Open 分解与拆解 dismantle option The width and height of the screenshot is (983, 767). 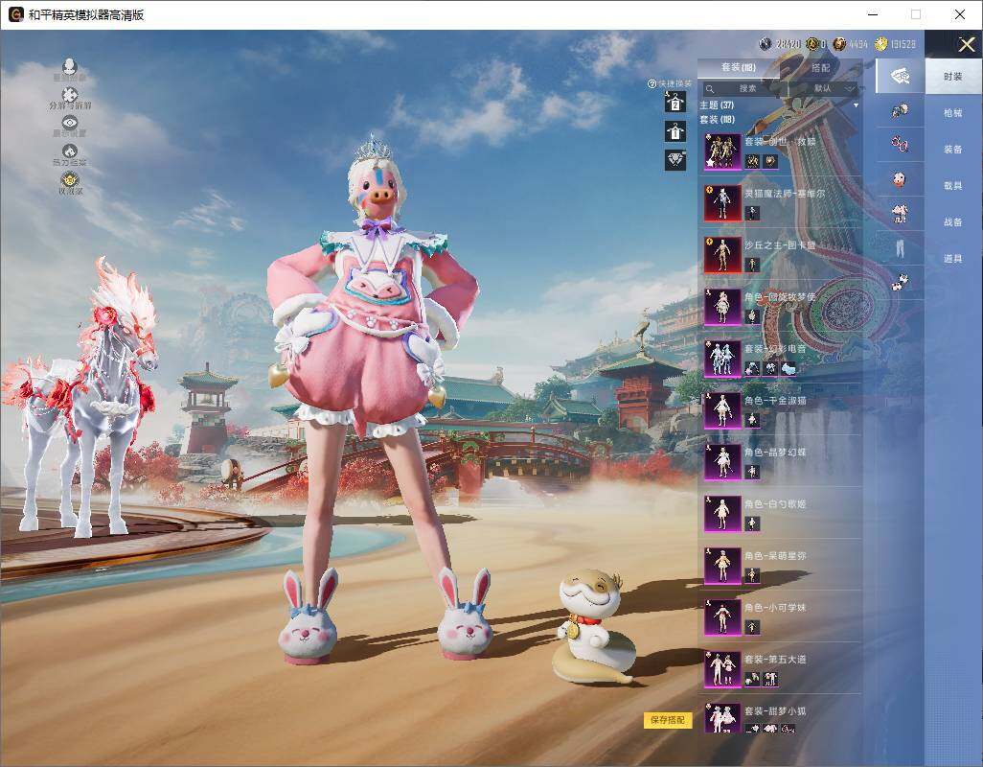point(70,97)
